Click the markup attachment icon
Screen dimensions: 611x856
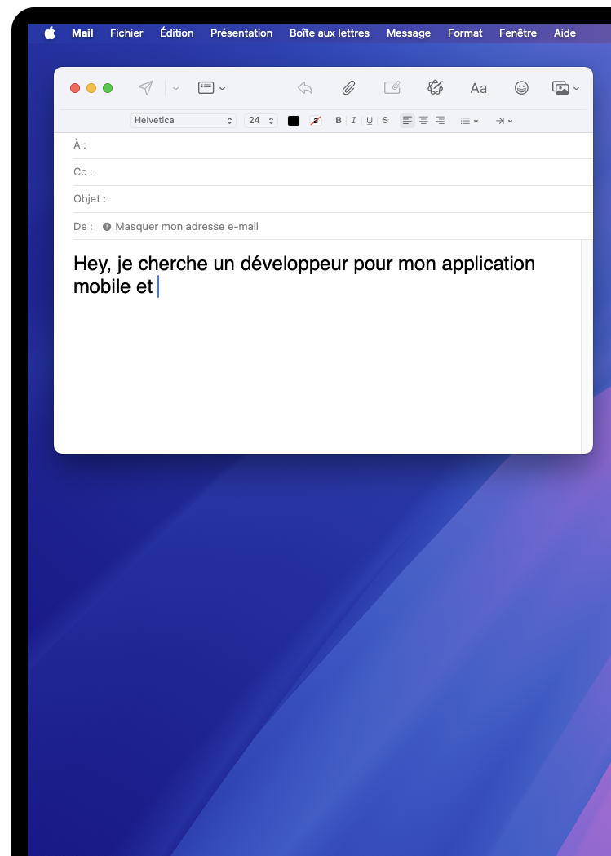[x=392, y=88]
